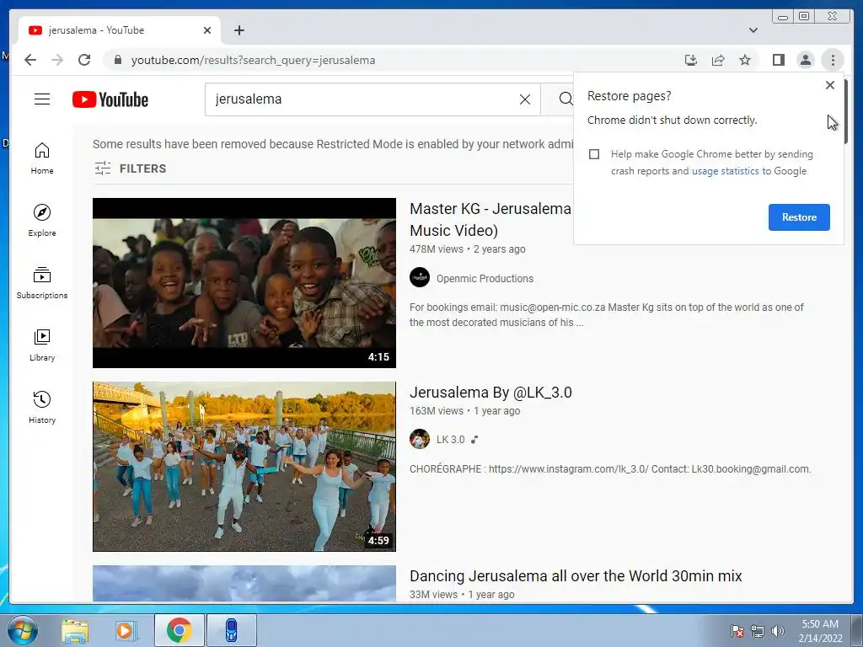Viewport: 863px width, 647px height.
Task: Open the tab search chevron
Action: 753,30
